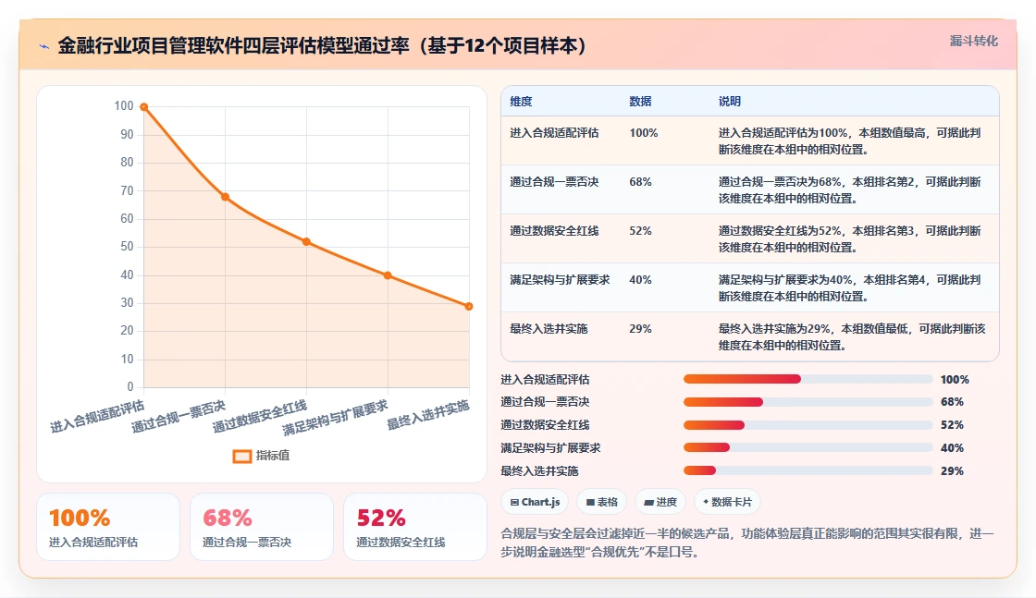Select the 进度 tag
Image resolution: width=1036 pixels, height=598 pixels.
[x=660, y=502]
